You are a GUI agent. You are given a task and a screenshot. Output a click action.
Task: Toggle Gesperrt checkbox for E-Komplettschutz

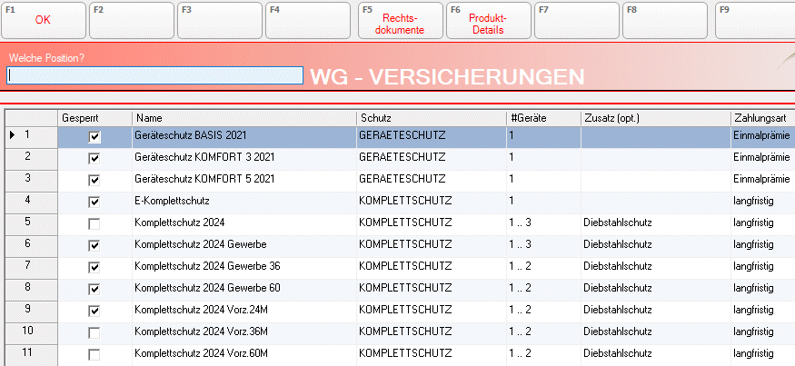tap(94, 202)
